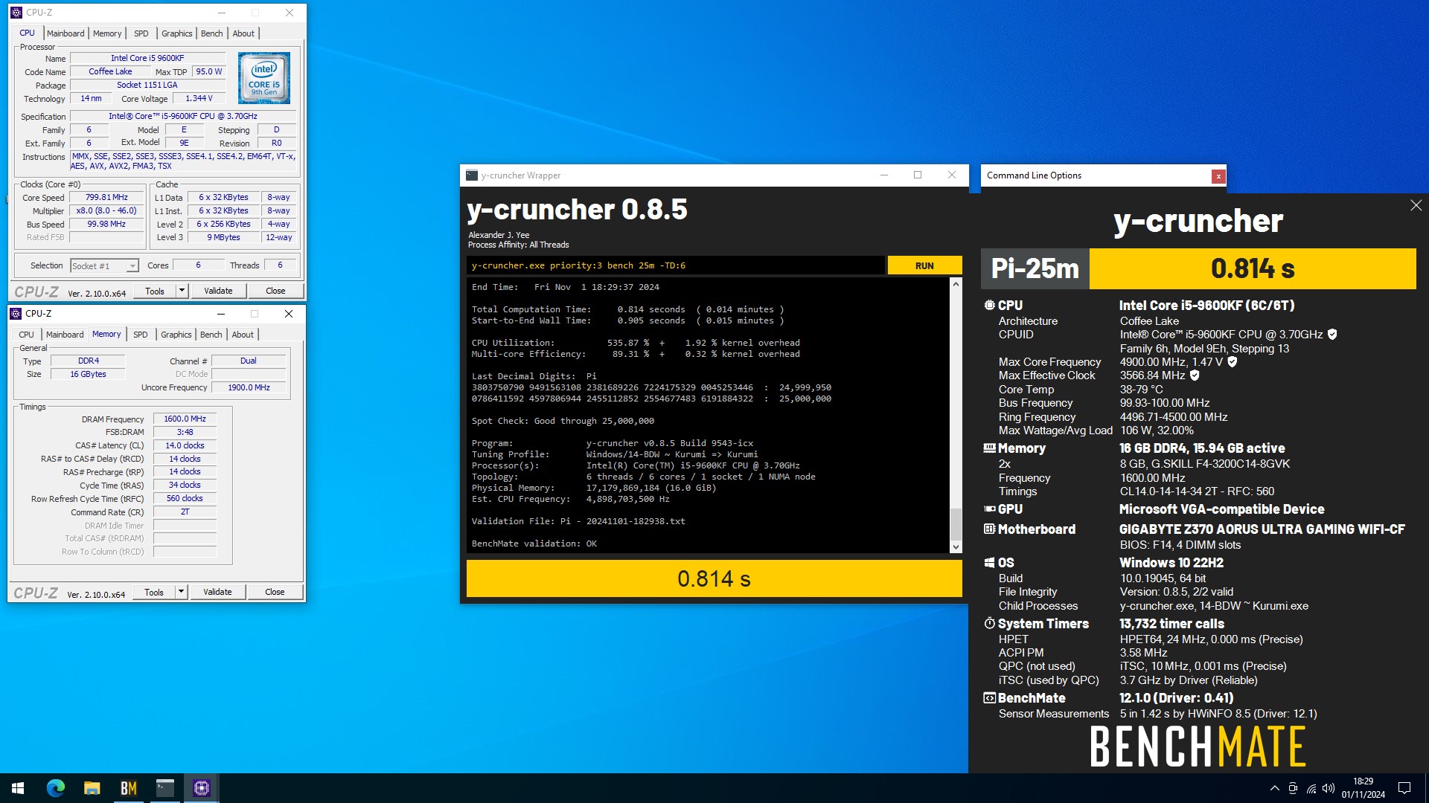Image resolution: width=1429 pixels, height=803 pixels.
Task: Open network status tray icon
Action: pos(1311,788)
